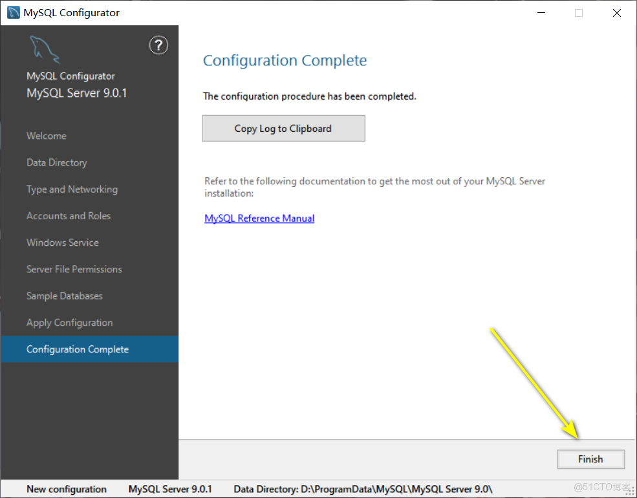The height and width of the screenshot is (498, 637).
Task: Click the disabled maximize window button
Action: [x=579, y=13]
